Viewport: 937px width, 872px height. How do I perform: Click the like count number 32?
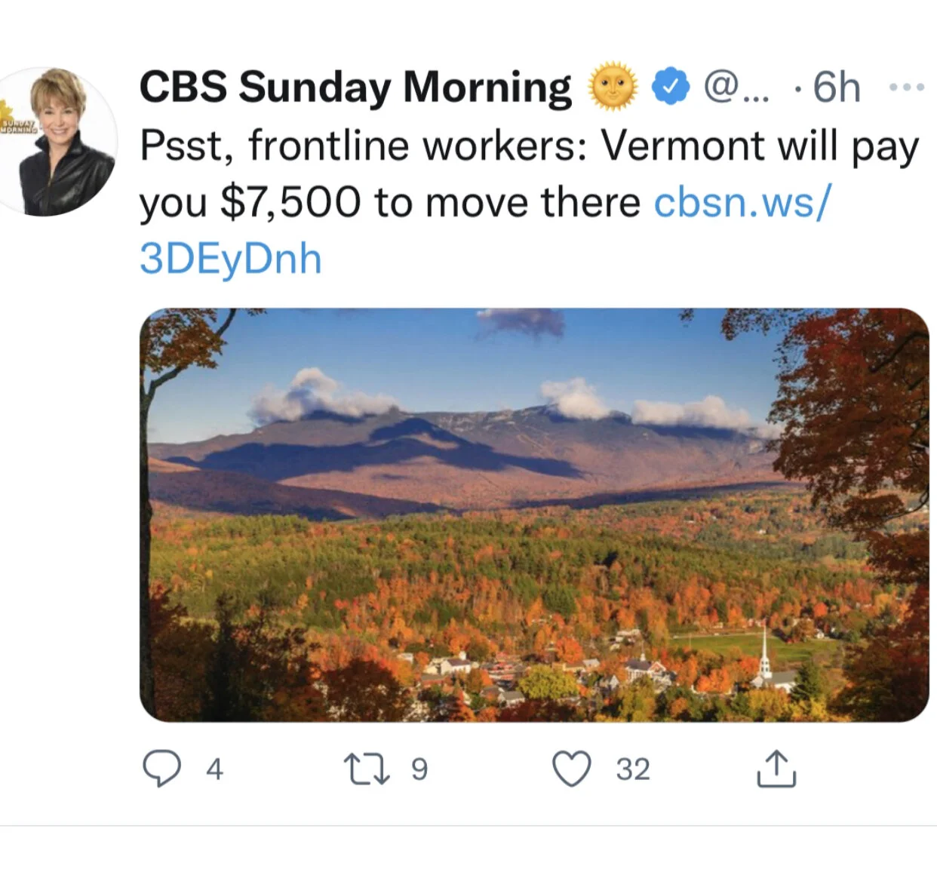(x=633, y=769)
